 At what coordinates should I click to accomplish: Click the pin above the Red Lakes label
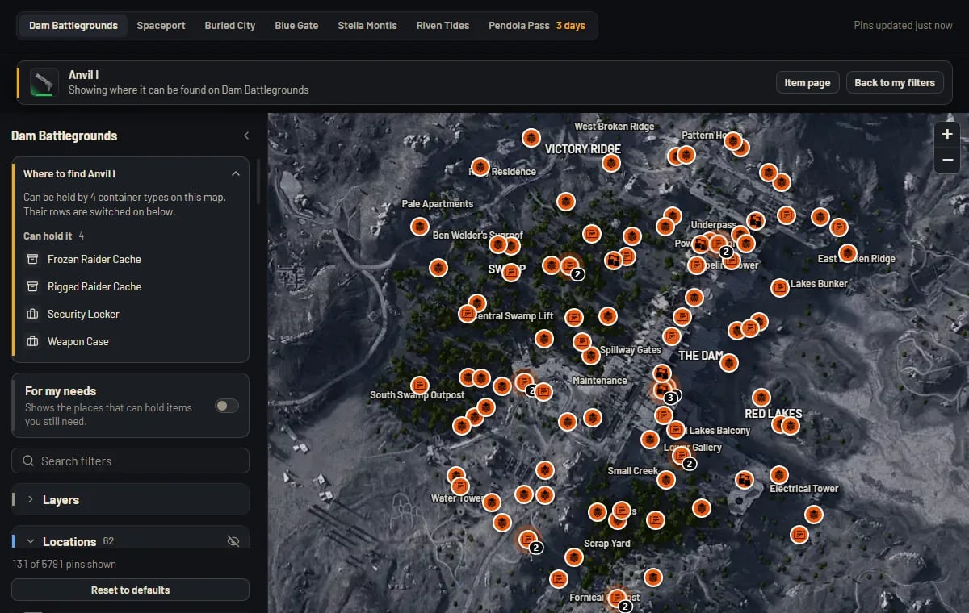click(761, 397)
